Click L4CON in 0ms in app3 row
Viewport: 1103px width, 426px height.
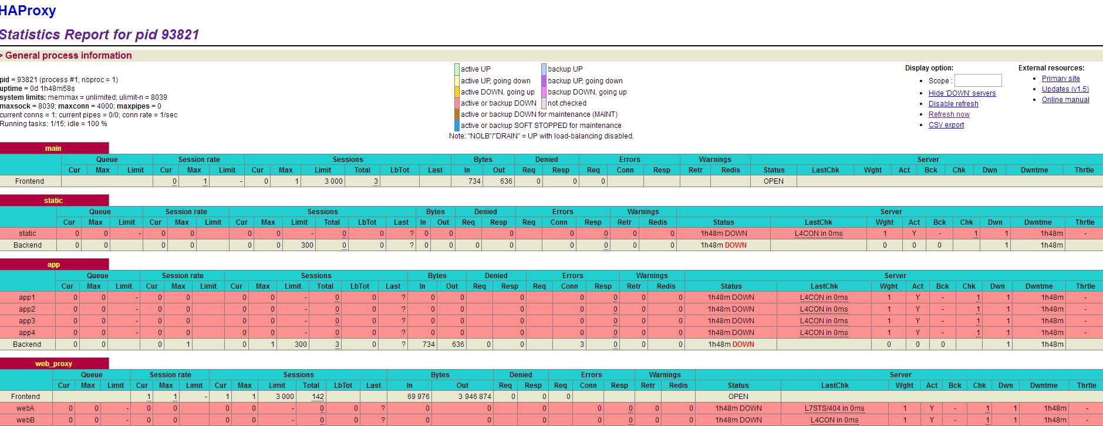(x=824, y=321)
